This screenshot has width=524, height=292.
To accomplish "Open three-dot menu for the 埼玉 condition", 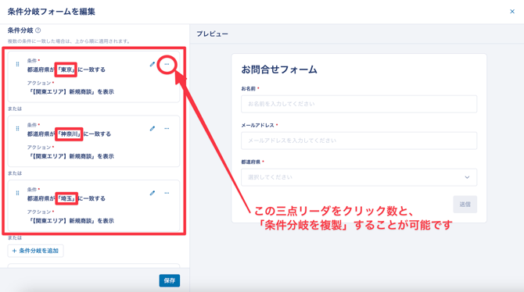I will pyautogui.click(x=167, y=193).
